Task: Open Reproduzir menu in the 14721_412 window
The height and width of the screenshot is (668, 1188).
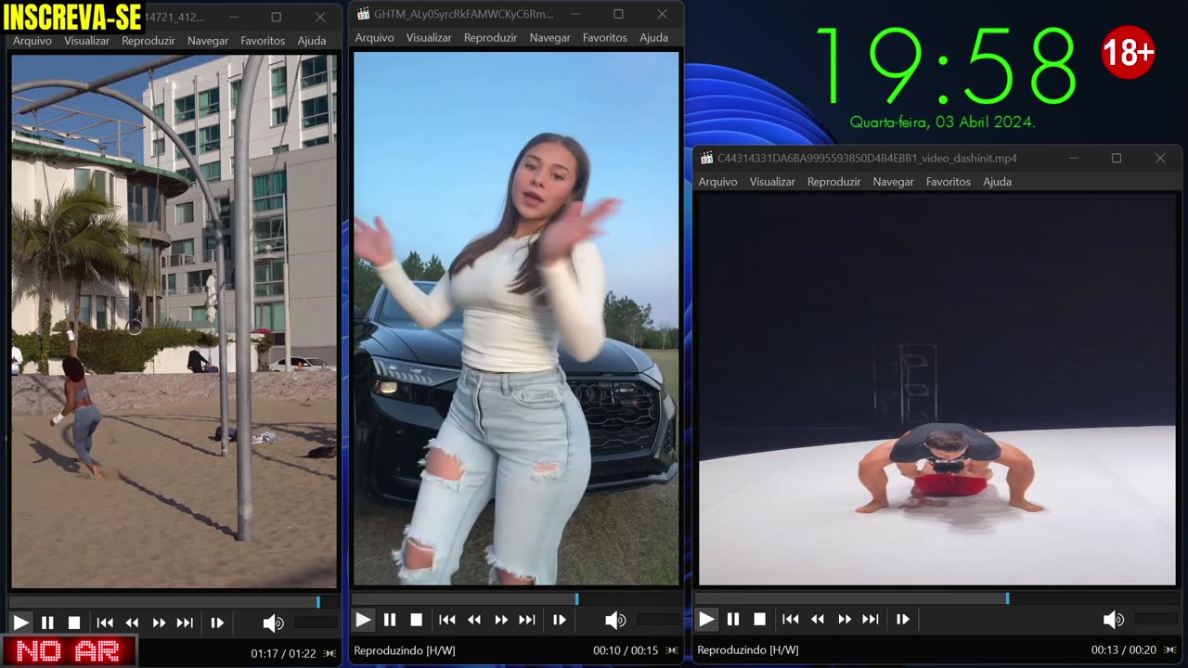Action: [148, 41]
